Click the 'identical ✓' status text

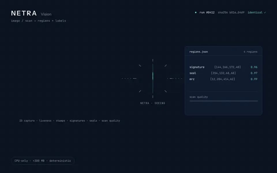257,12
